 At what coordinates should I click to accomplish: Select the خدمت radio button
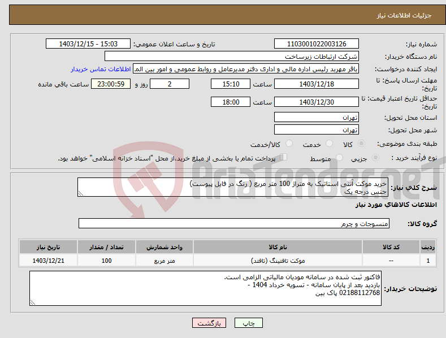click(x=329, y=144)
